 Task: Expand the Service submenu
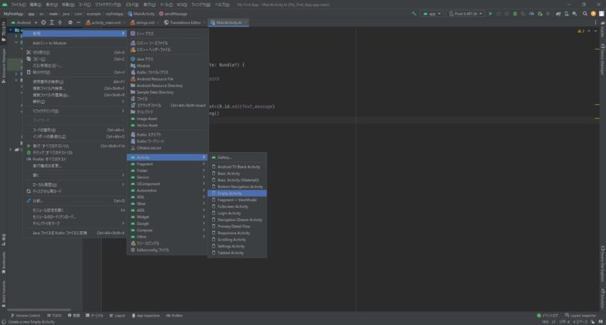(167, 177)
